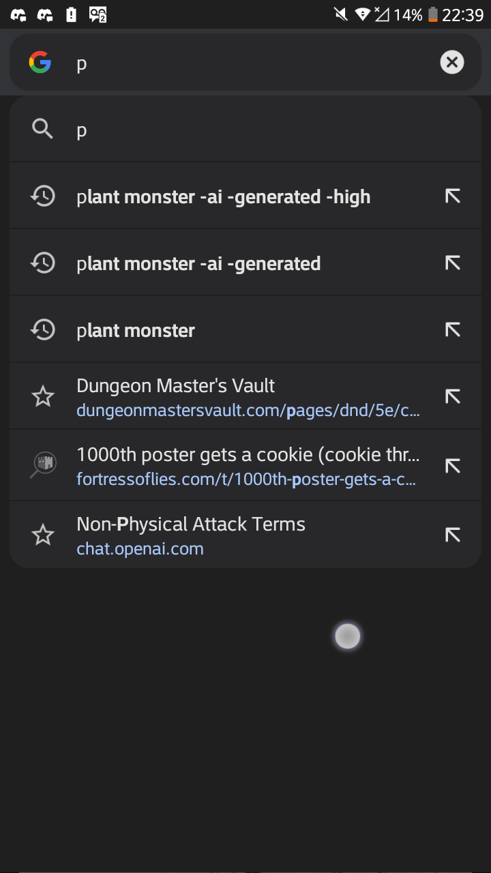
Task: Tap arrow next to Dungeon Master's Vault
Action: point(452,396)
